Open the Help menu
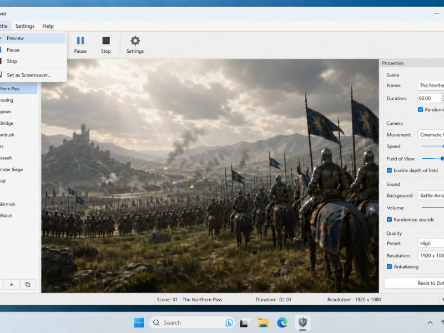The height and width of the screenshot is (333, 444). point(48,26)
